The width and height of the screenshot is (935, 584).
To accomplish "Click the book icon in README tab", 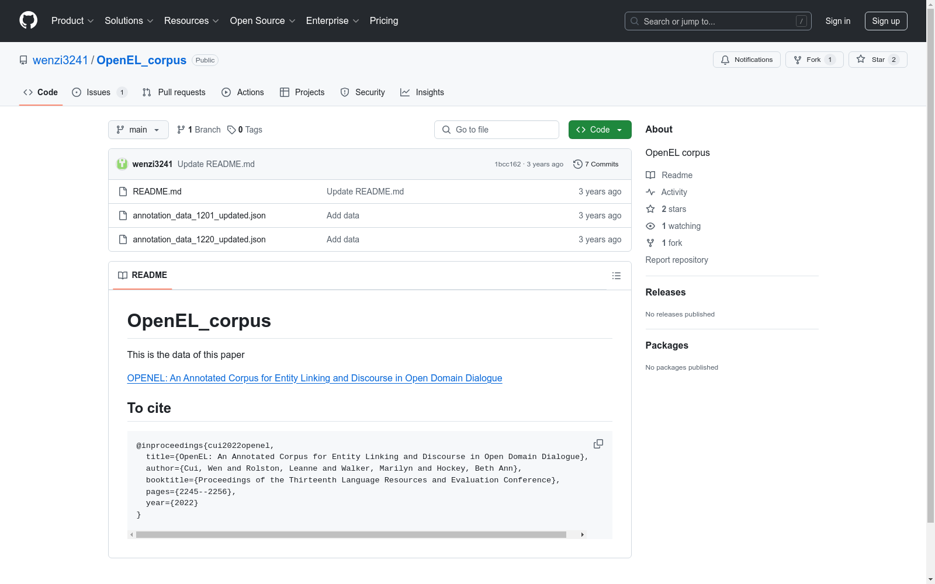I will click(123, 275).
